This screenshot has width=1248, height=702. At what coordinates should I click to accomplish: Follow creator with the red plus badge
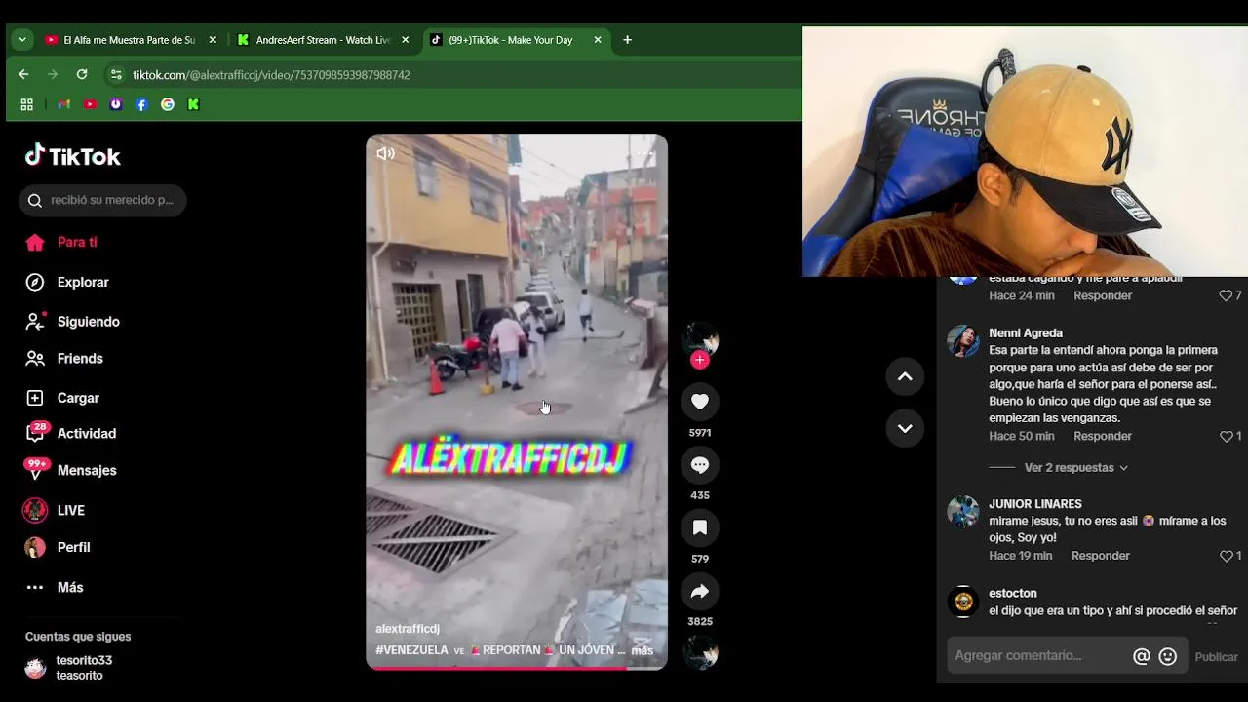(x=699, y=360)
